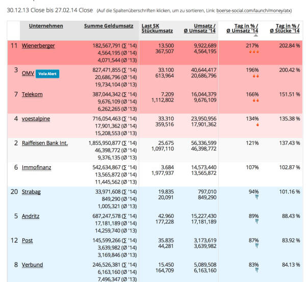Click the Vola Alert badge next to OMV
This screenshot has width=306, height=282.
click(47, 74)
